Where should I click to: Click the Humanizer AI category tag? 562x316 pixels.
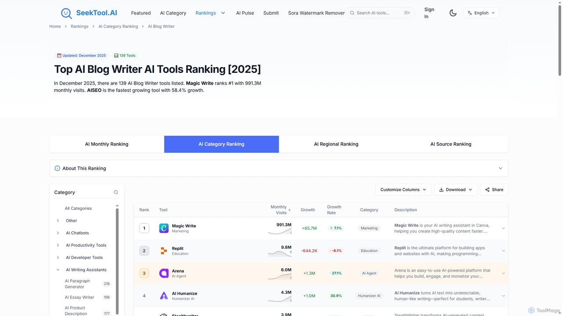[x=369, y=296]
